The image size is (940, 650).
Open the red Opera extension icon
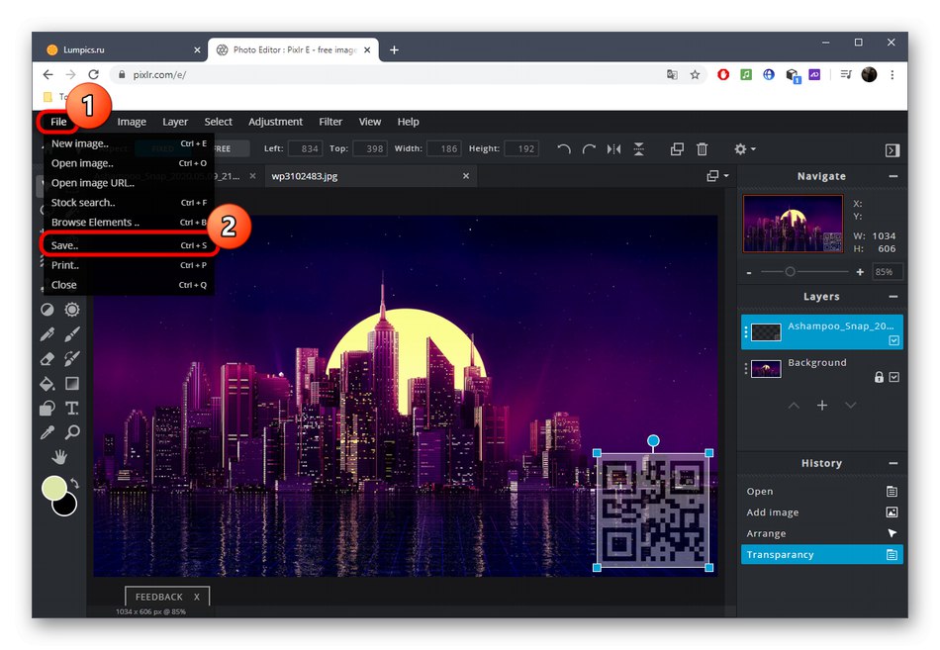pyautogui.click(x=723, y=74)
